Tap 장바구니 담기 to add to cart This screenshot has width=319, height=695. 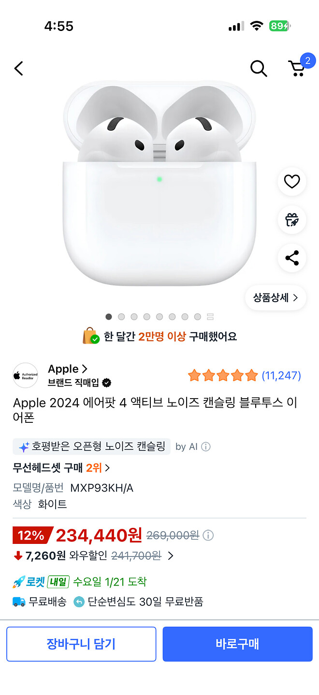tap(81, 644)
